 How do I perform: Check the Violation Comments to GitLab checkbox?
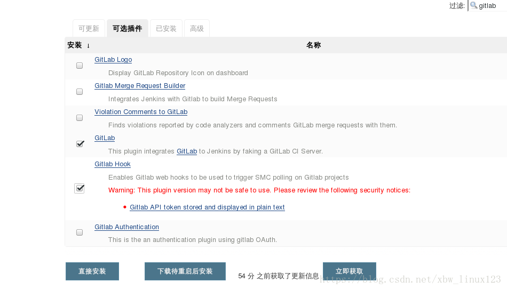click(80, 118)
